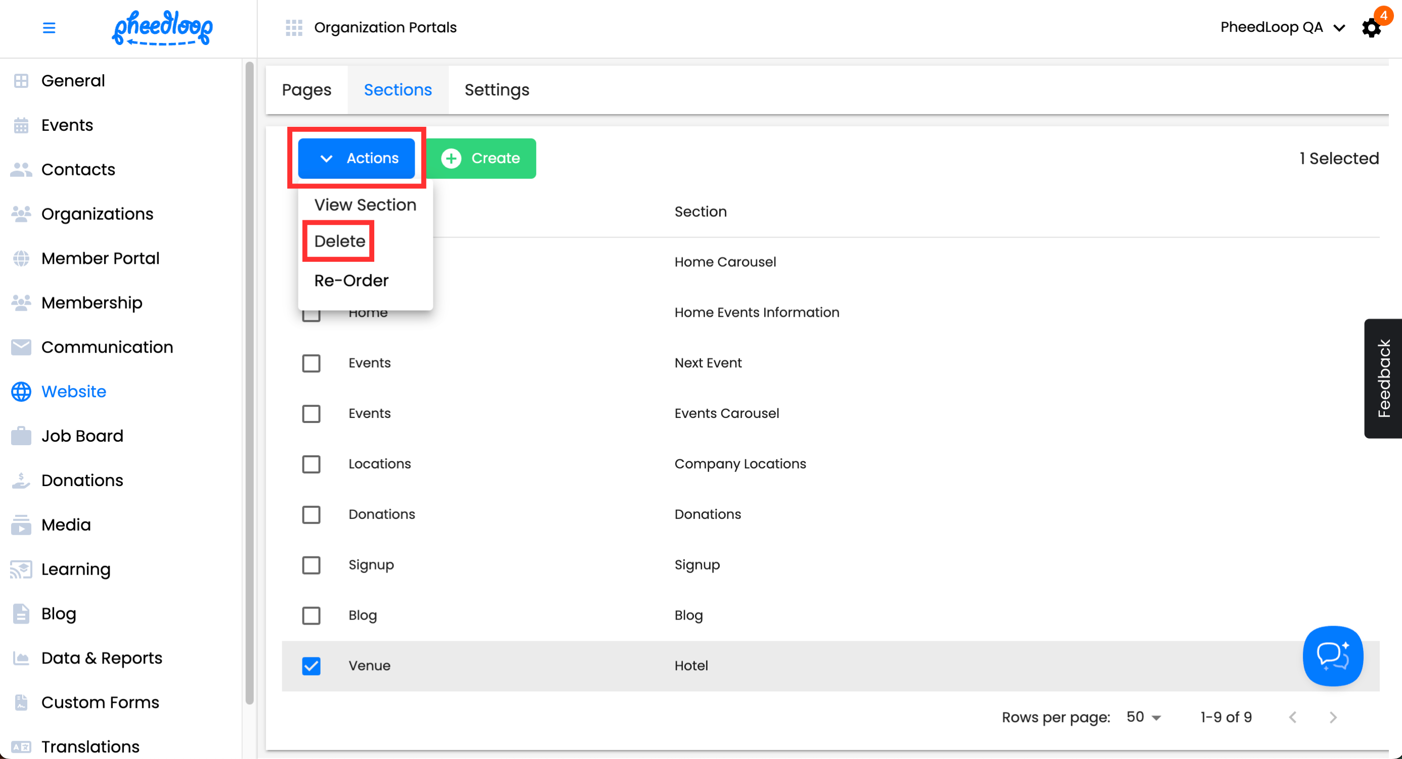Viewport: 1402px width, 759px height.
Task: Choose Delete from Actions menu
Action: tap(339, 241)
